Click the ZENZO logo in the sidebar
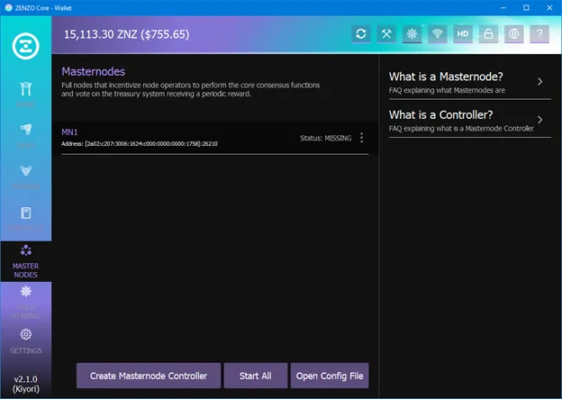The width and height of the screenshot is (562, 399). [25, 46]
